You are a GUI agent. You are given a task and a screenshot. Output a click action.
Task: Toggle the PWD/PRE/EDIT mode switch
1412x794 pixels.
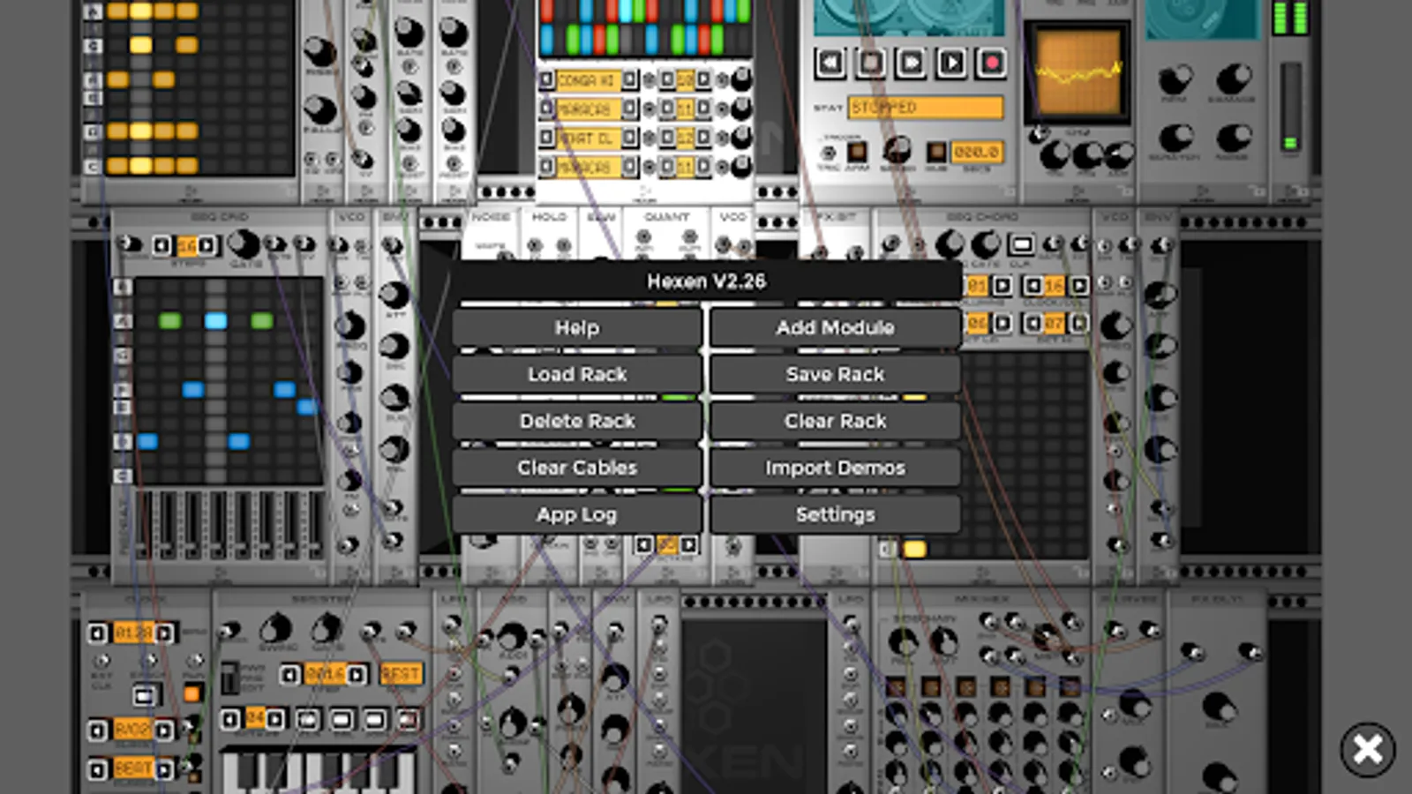tap(229, 678)
